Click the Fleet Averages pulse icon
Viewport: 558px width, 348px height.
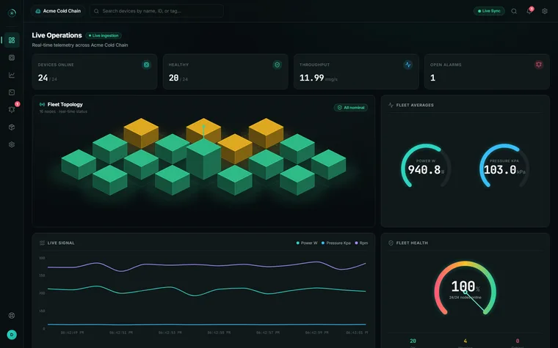(x=391, y=105)
